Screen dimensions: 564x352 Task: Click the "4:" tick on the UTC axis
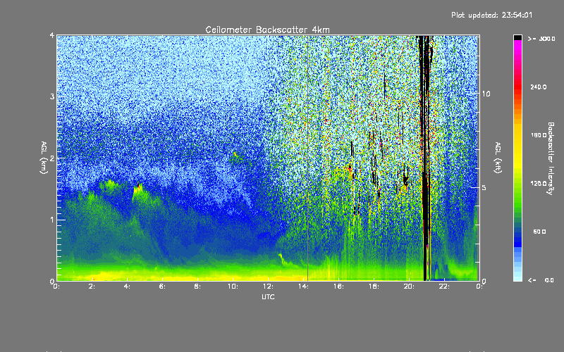coord(127,287)
